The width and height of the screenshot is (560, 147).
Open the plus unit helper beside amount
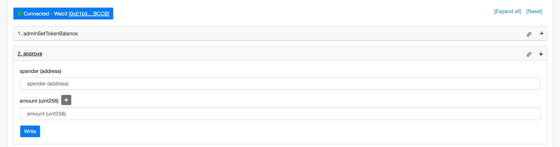[66, 100]
